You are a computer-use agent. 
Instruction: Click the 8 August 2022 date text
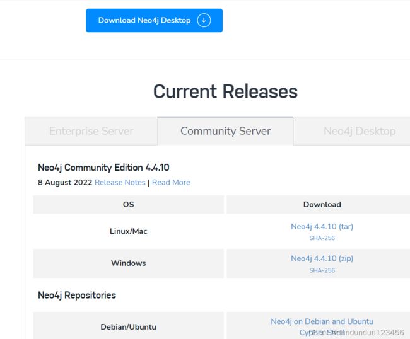coord(65,182)
